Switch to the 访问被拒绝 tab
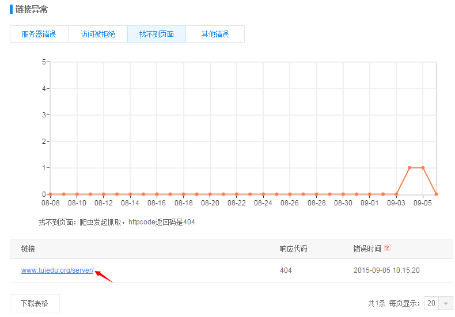 tap(98, 34)
